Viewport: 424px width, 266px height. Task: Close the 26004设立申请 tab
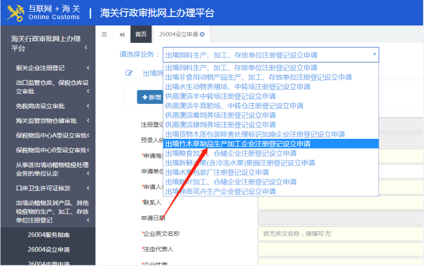point(202,34)
